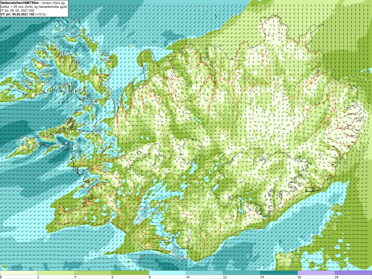Click the scale label '12'
This screenshot has width=372, height=279.
click(x=225, y=277)
